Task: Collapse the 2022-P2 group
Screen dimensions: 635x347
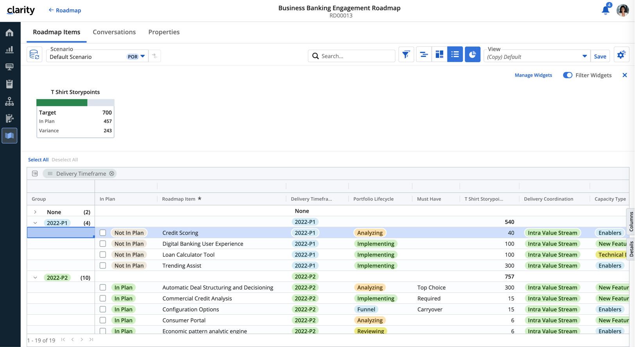Action: [35, 278]
